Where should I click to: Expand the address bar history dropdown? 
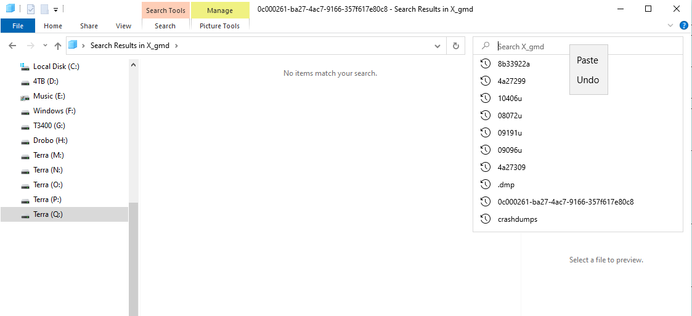tap(438, 46)
